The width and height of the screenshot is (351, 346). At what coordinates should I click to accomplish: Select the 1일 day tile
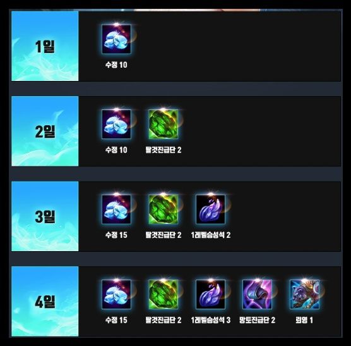pyautogui.click(x=45, y=46)
